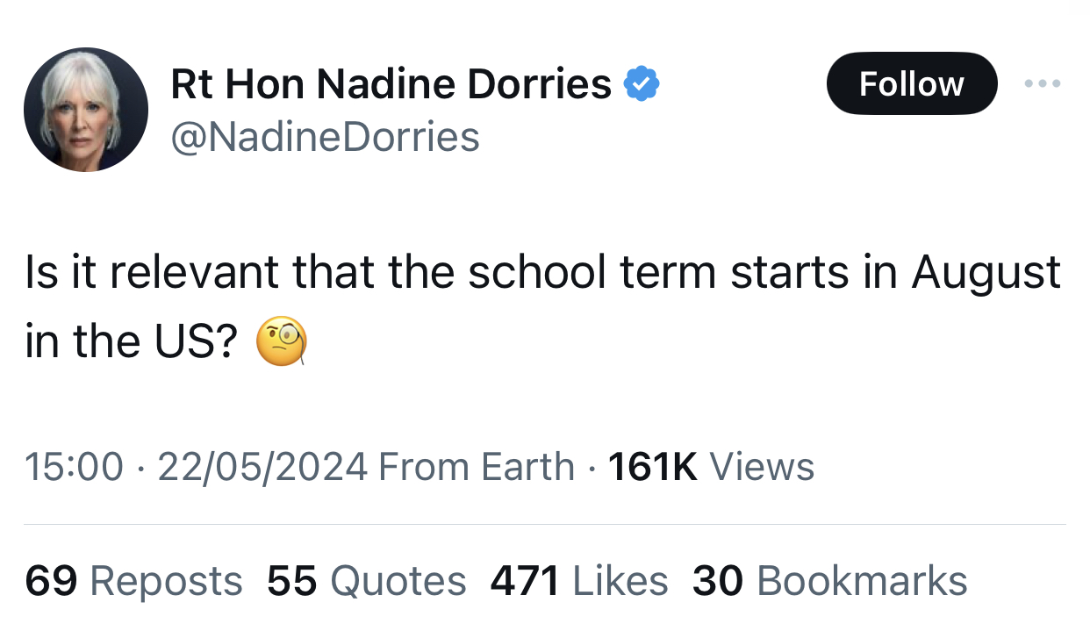Click the 30 Bookmarks count

pos(829,581)
